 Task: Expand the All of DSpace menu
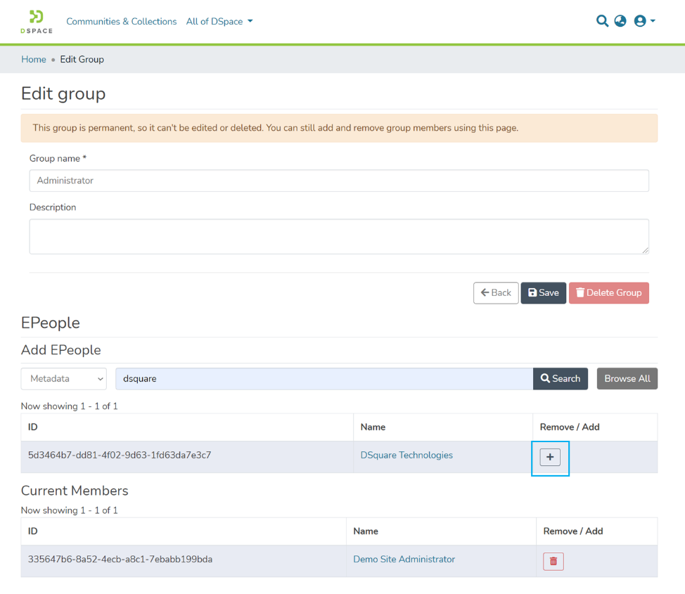(x=219, y=22)
